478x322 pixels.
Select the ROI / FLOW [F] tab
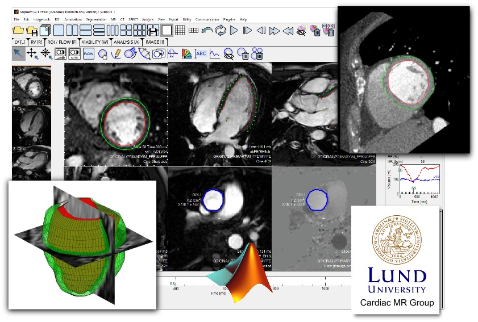point(62,42)
